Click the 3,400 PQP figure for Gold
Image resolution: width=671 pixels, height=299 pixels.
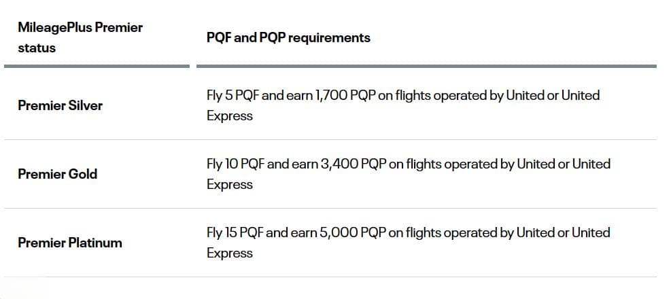[x=353, y=164]
